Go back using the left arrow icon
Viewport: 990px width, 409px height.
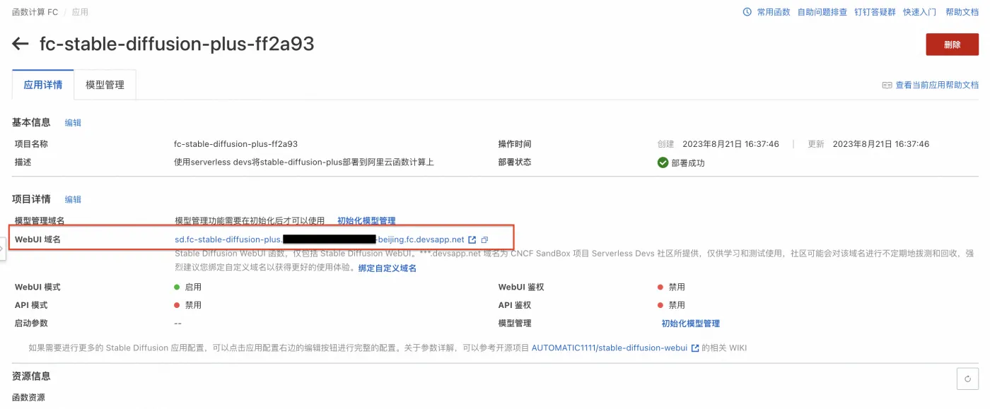pyautogui.click(x=21, y=45)
